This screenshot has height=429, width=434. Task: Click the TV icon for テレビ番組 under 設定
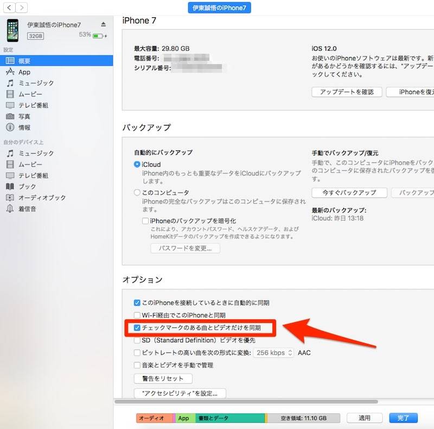(x=10, y=105)
